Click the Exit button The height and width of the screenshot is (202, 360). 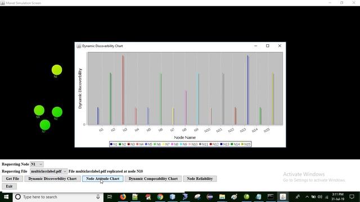(9, 186)
